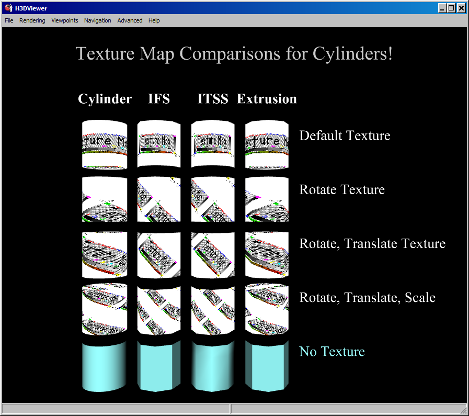Click the IFS rotate, translate, scale cylinder

pos(159,309)
